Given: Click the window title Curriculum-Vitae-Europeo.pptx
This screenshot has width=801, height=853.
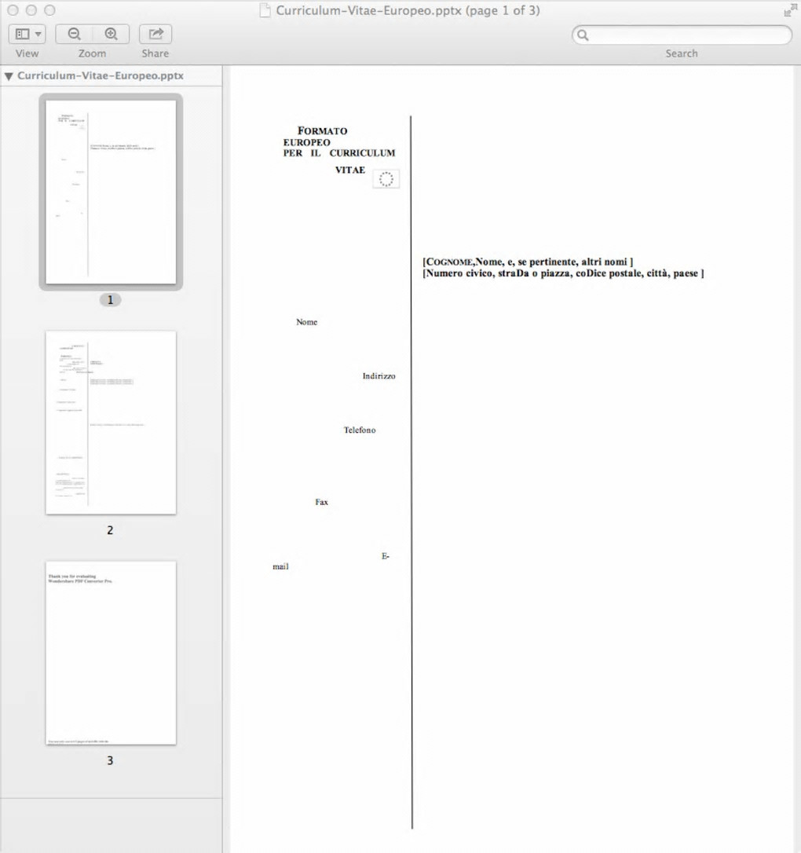Looking at the screenshot, I should tap(408, 10).
